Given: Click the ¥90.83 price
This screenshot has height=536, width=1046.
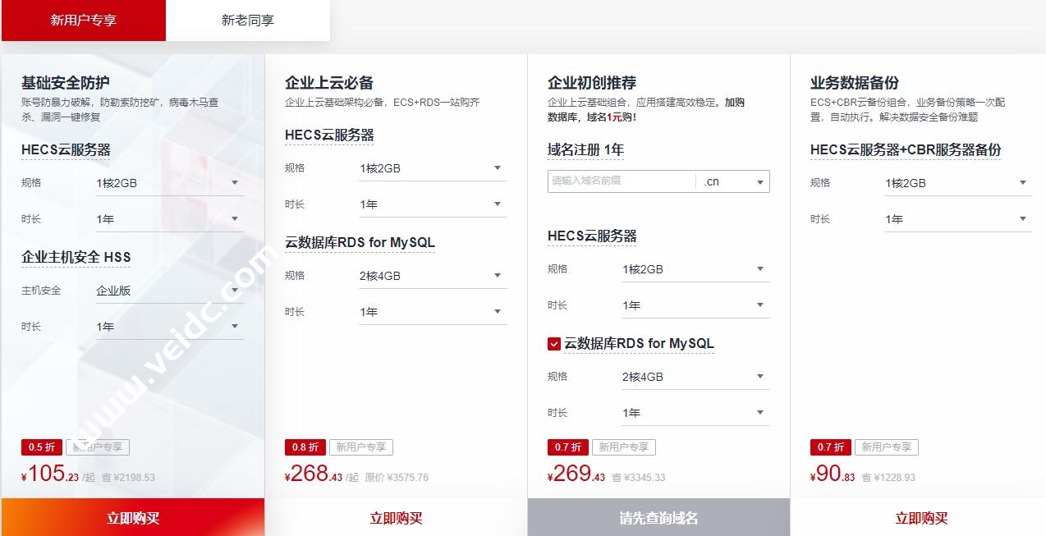Looking at the screenshot, I should 833,474.
